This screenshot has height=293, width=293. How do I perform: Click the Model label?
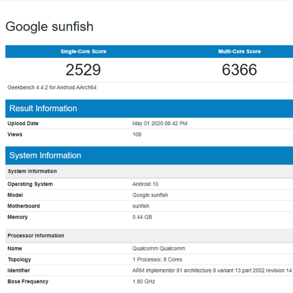point(15,195)
